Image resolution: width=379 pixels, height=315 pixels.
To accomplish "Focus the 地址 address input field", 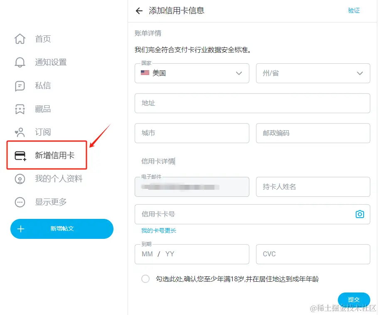I will pos(252,103).
